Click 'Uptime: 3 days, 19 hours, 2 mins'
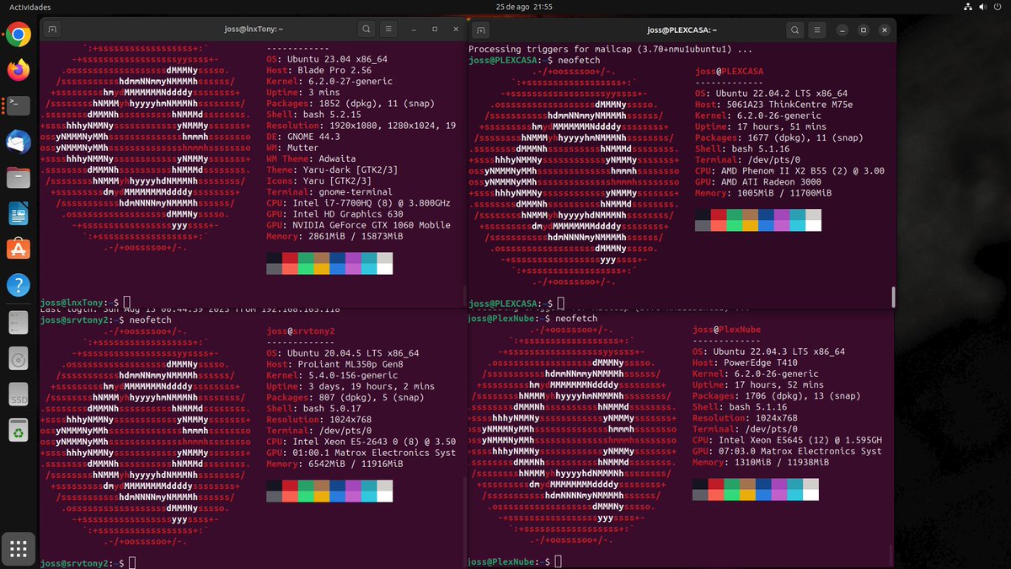The width and height of the screenshot is (1011, 569). (x=350, y=386)
